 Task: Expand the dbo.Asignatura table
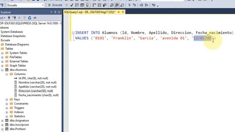pos(2,121)
